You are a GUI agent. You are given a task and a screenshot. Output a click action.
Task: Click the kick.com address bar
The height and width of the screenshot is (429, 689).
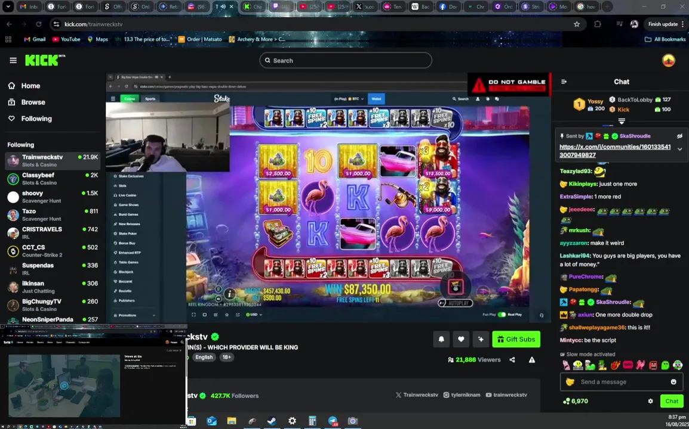tap(312, 24)
